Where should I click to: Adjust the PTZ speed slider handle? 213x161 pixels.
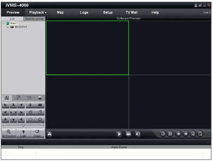[23, 125]
